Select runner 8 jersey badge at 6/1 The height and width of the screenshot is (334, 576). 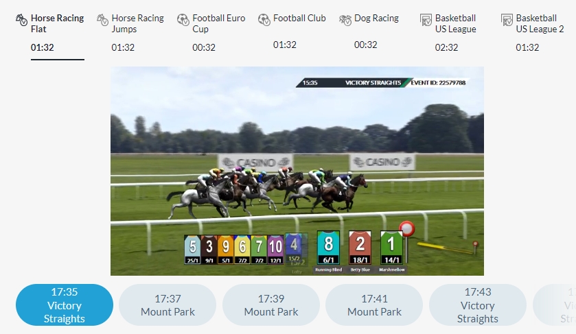[328, 248]
